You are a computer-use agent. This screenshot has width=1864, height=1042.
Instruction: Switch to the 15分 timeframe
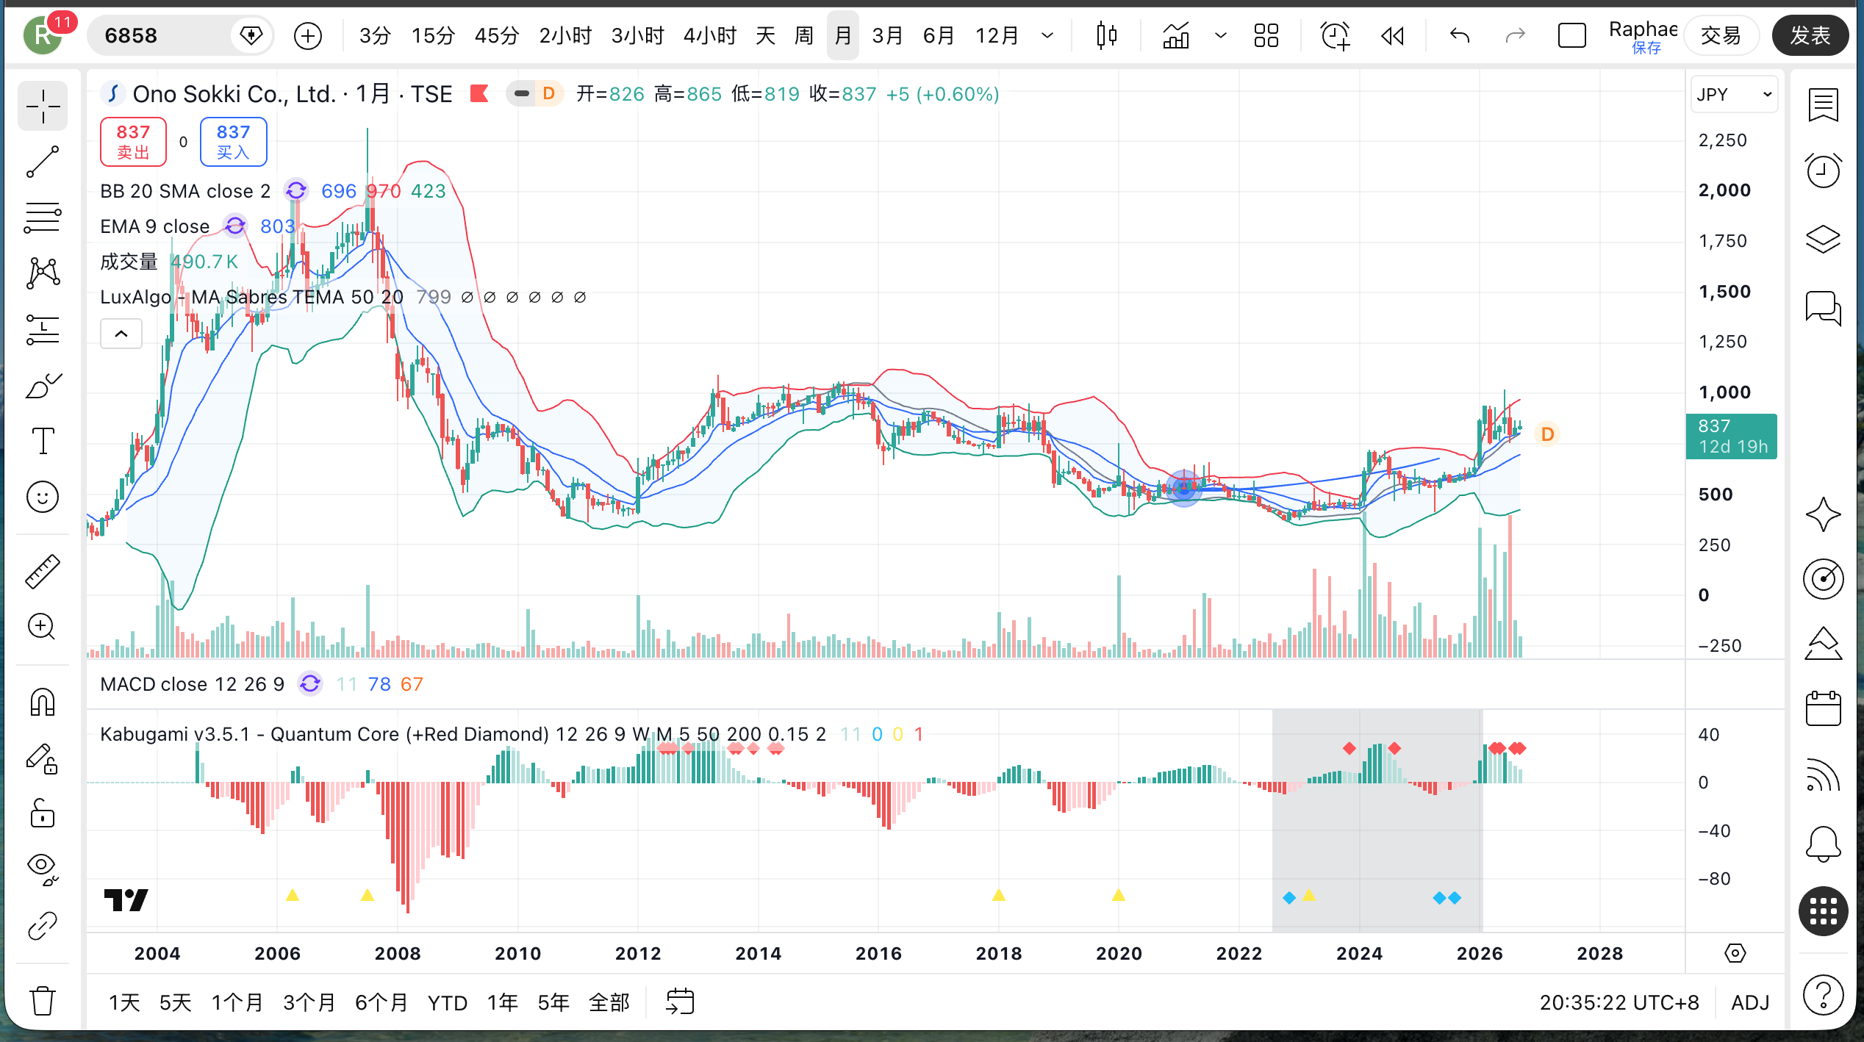[434, 35]
